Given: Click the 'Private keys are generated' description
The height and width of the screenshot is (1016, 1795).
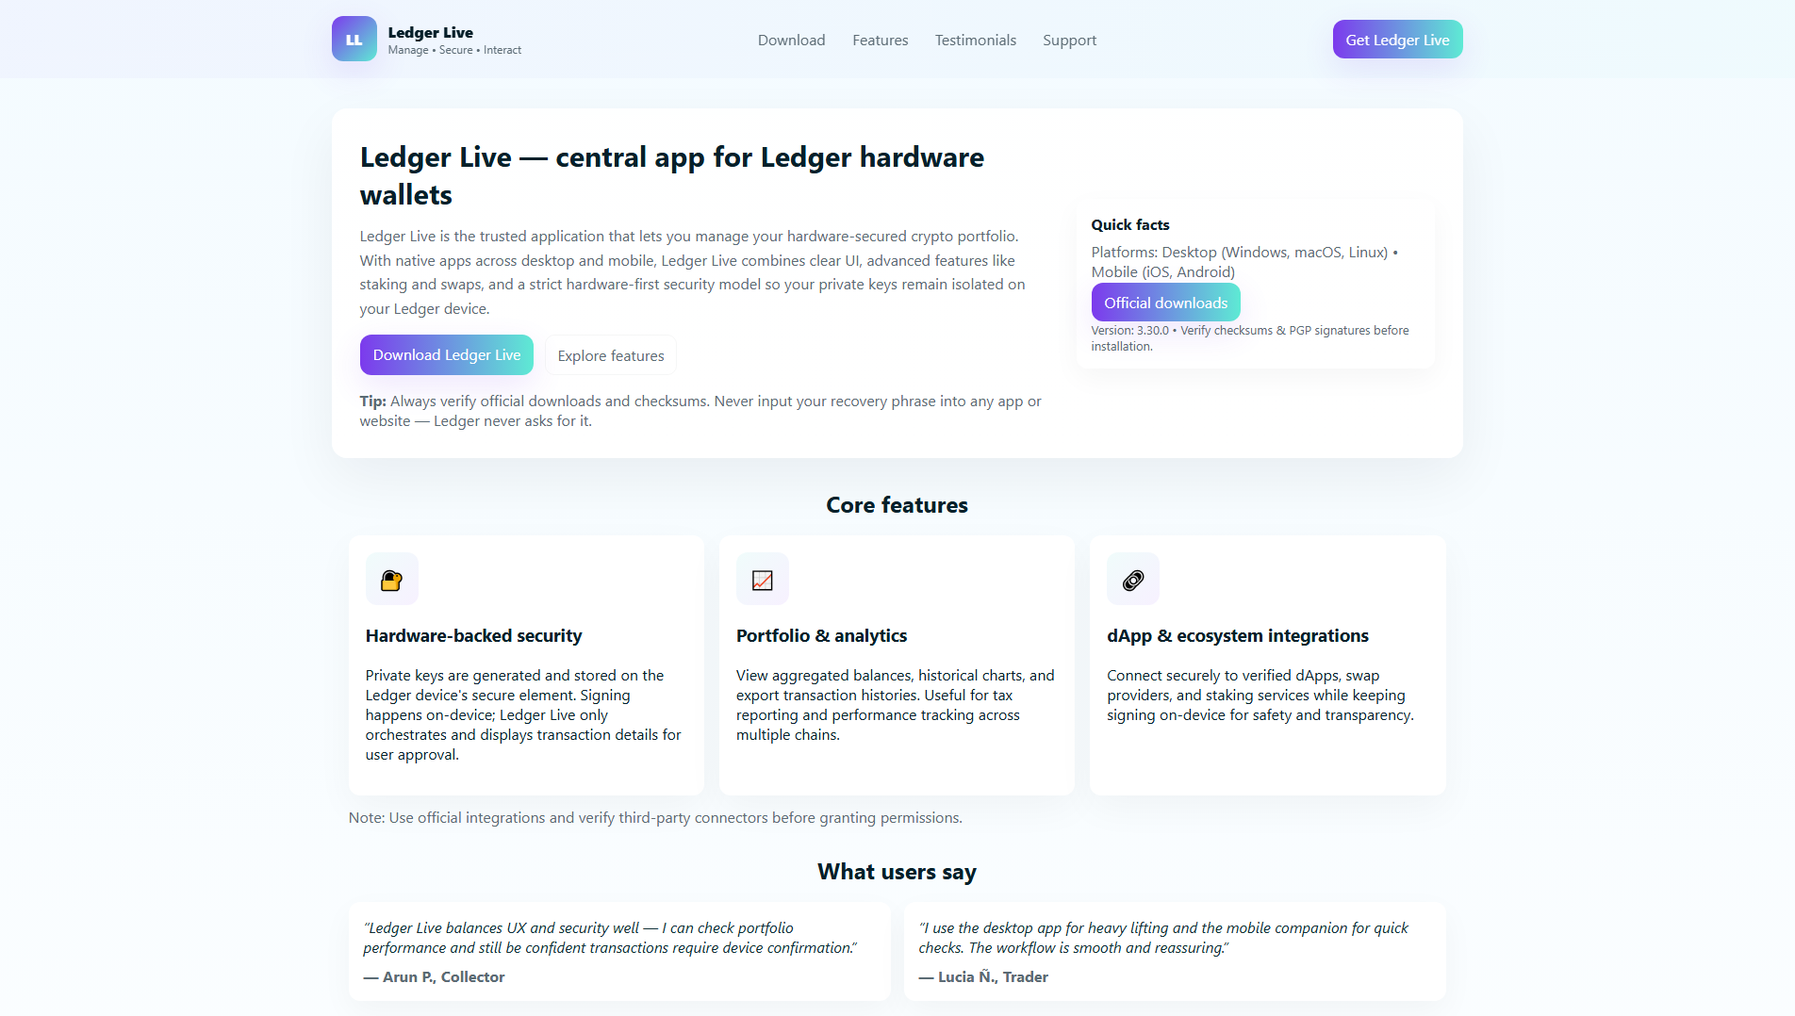Looking at the screenshot, I should [x=523, y=715].
